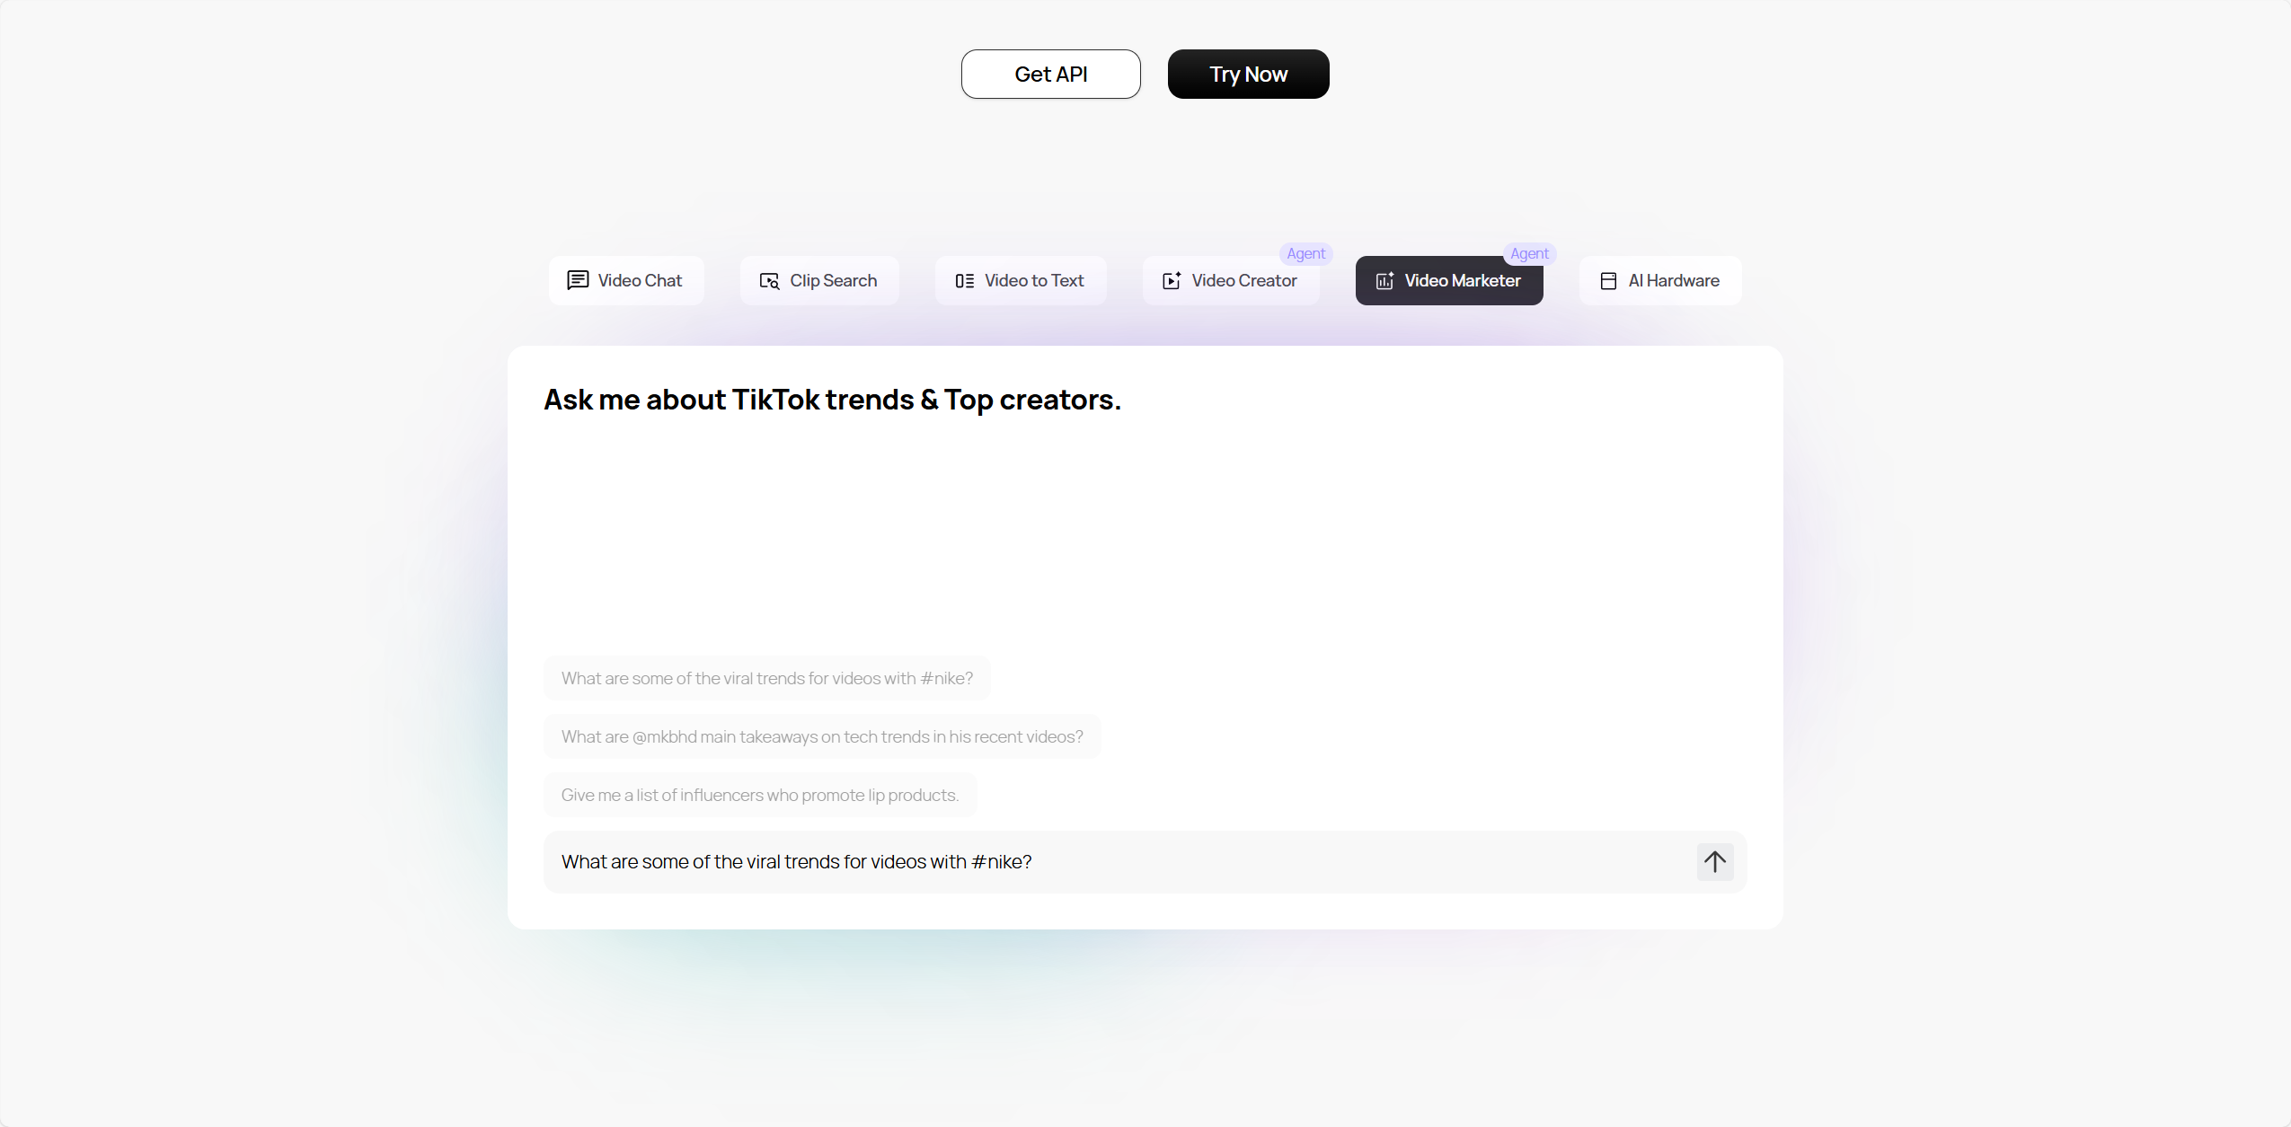Screen dimensions: 2291x1127
Task: Send the prompt with the up-arrow icon
Action: pyautogui.click(x=1715, y=862)
